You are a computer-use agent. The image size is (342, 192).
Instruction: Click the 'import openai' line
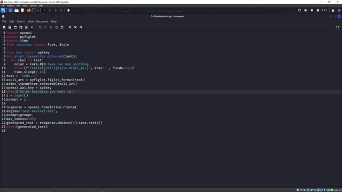[19, 33]
